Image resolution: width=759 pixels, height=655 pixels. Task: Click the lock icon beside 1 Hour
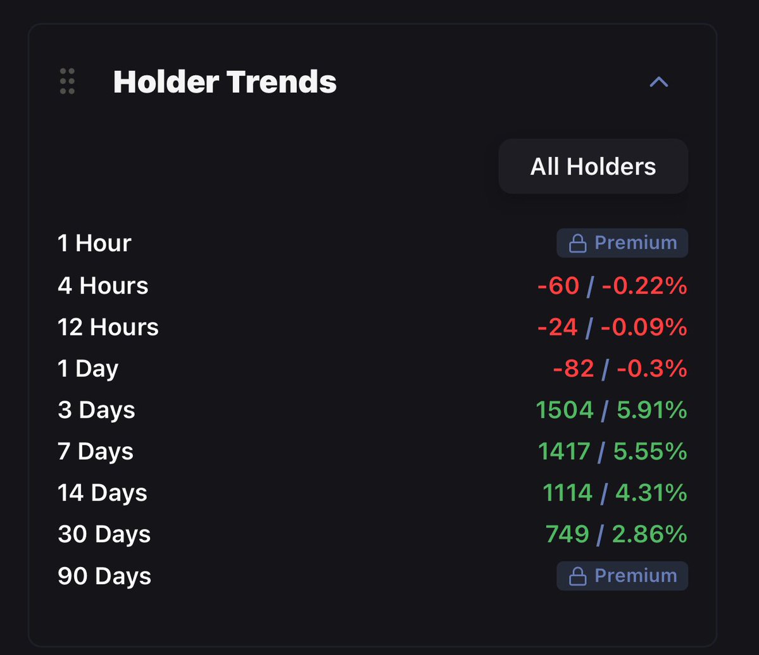click(577, 243)
